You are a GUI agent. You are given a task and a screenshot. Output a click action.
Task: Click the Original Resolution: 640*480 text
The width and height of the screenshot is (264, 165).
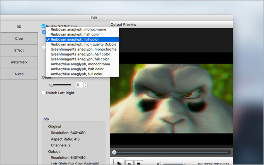pos(68,133)
